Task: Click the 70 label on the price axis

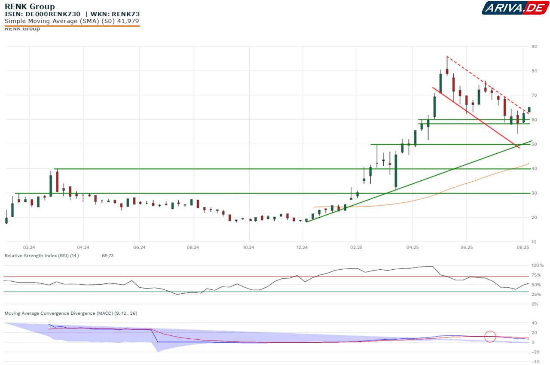Action: [x=535, y=95]
